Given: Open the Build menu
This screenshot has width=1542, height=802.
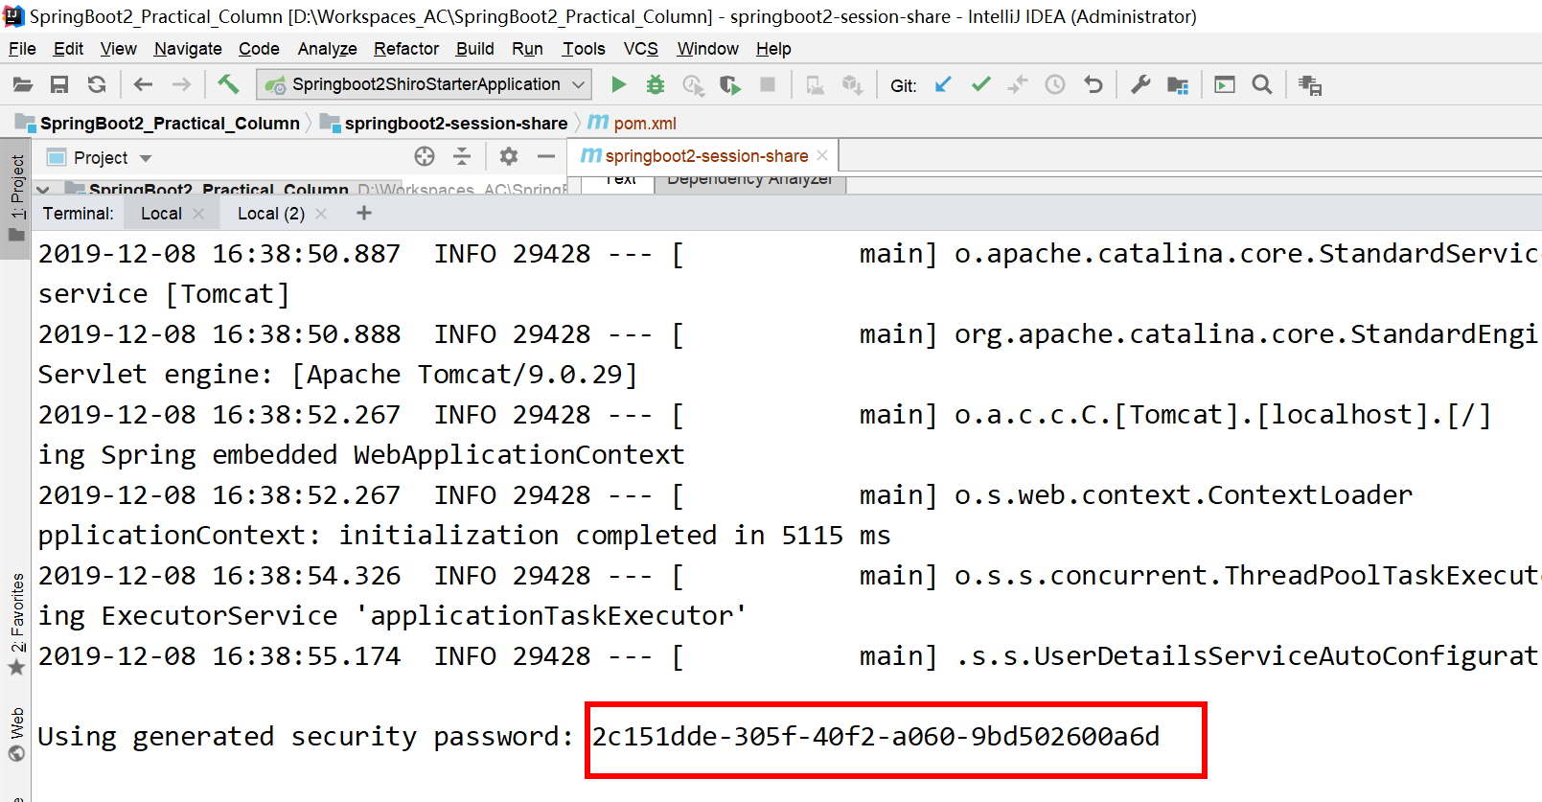Looking at the screenshot, I should click(475, 49).
